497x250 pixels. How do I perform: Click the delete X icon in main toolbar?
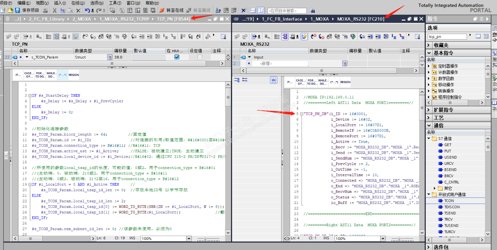pyautogui.click(x=78, y=10)
